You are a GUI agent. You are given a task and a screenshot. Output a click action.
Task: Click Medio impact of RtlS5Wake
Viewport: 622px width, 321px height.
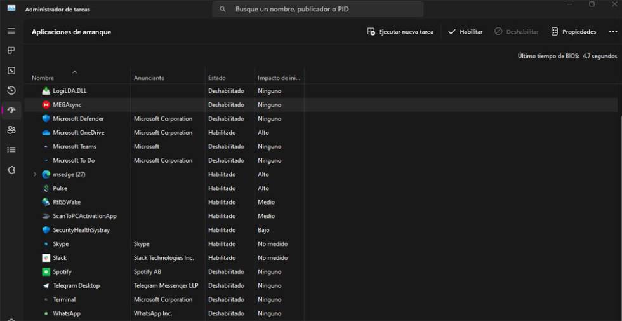pyautogui.click(x=266, y=202)
